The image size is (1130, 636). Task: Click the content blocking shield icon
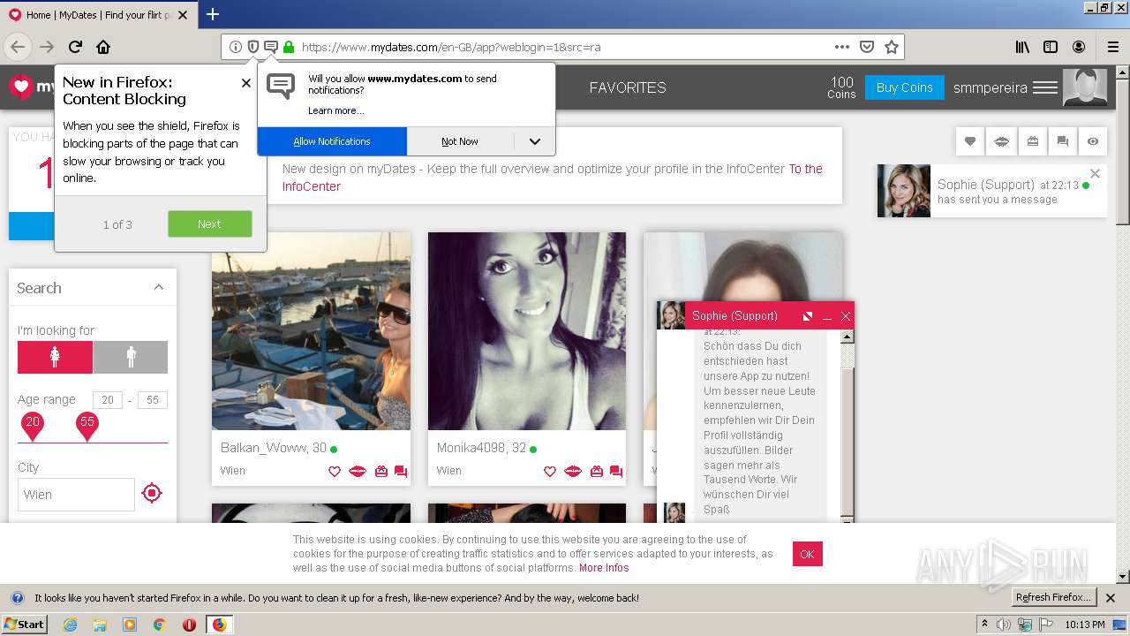point(253,47)
